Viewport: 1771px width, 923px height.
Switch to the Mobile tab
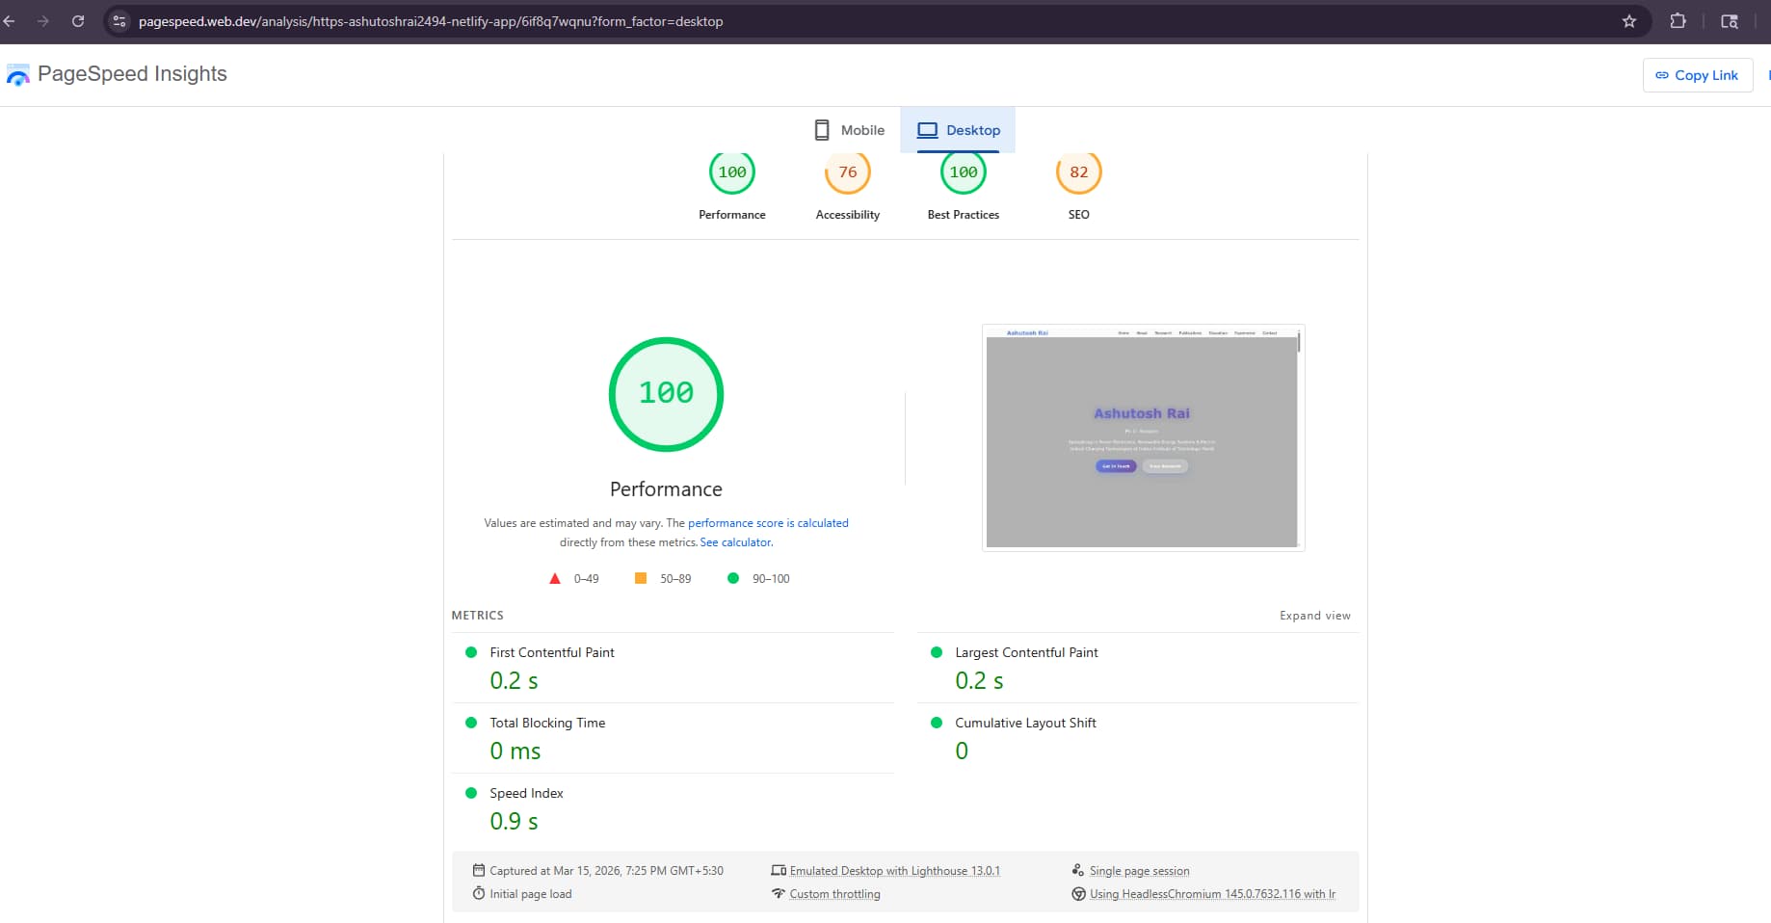point(847,129)
